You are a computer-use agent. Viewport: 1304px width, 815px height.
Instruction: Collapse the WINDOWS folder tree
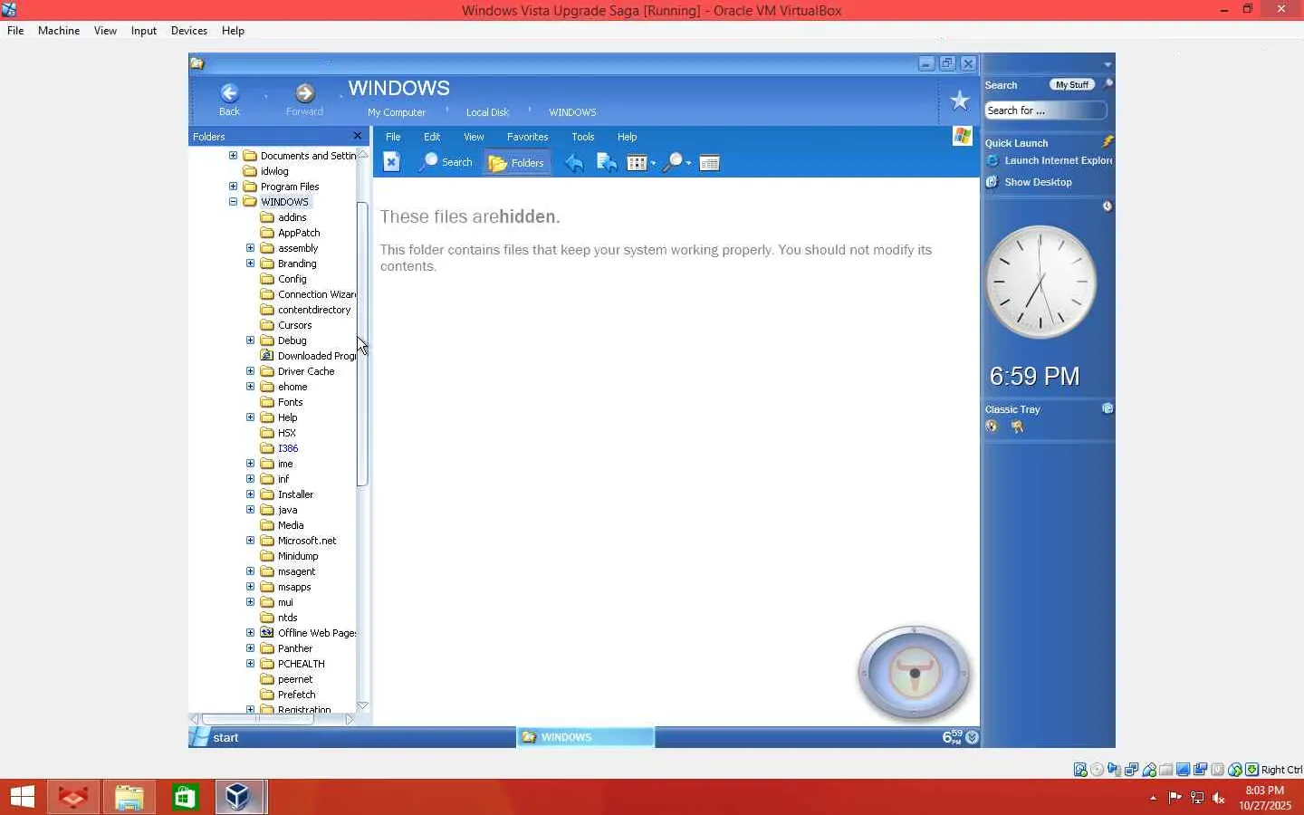pos(233,202)
